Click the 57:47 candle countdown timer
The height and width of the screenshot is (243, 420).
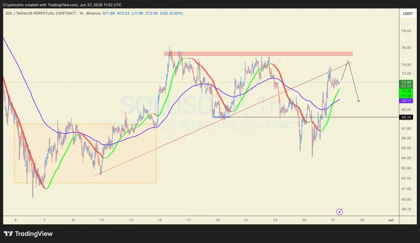[406, 87]
